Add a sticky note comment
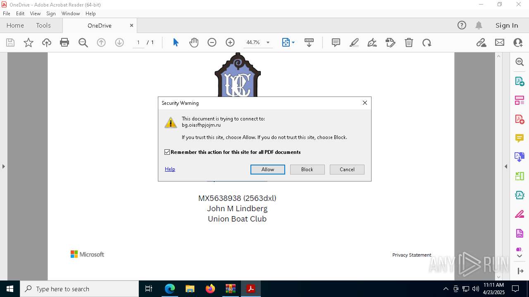This screenshot has height=297, width=529. pos(336,42)
